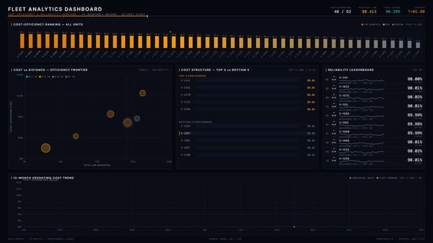Screen dimensions: 433x243
Task: Select the leaderboard row showing 89.98%
Action: pos(374,124)
